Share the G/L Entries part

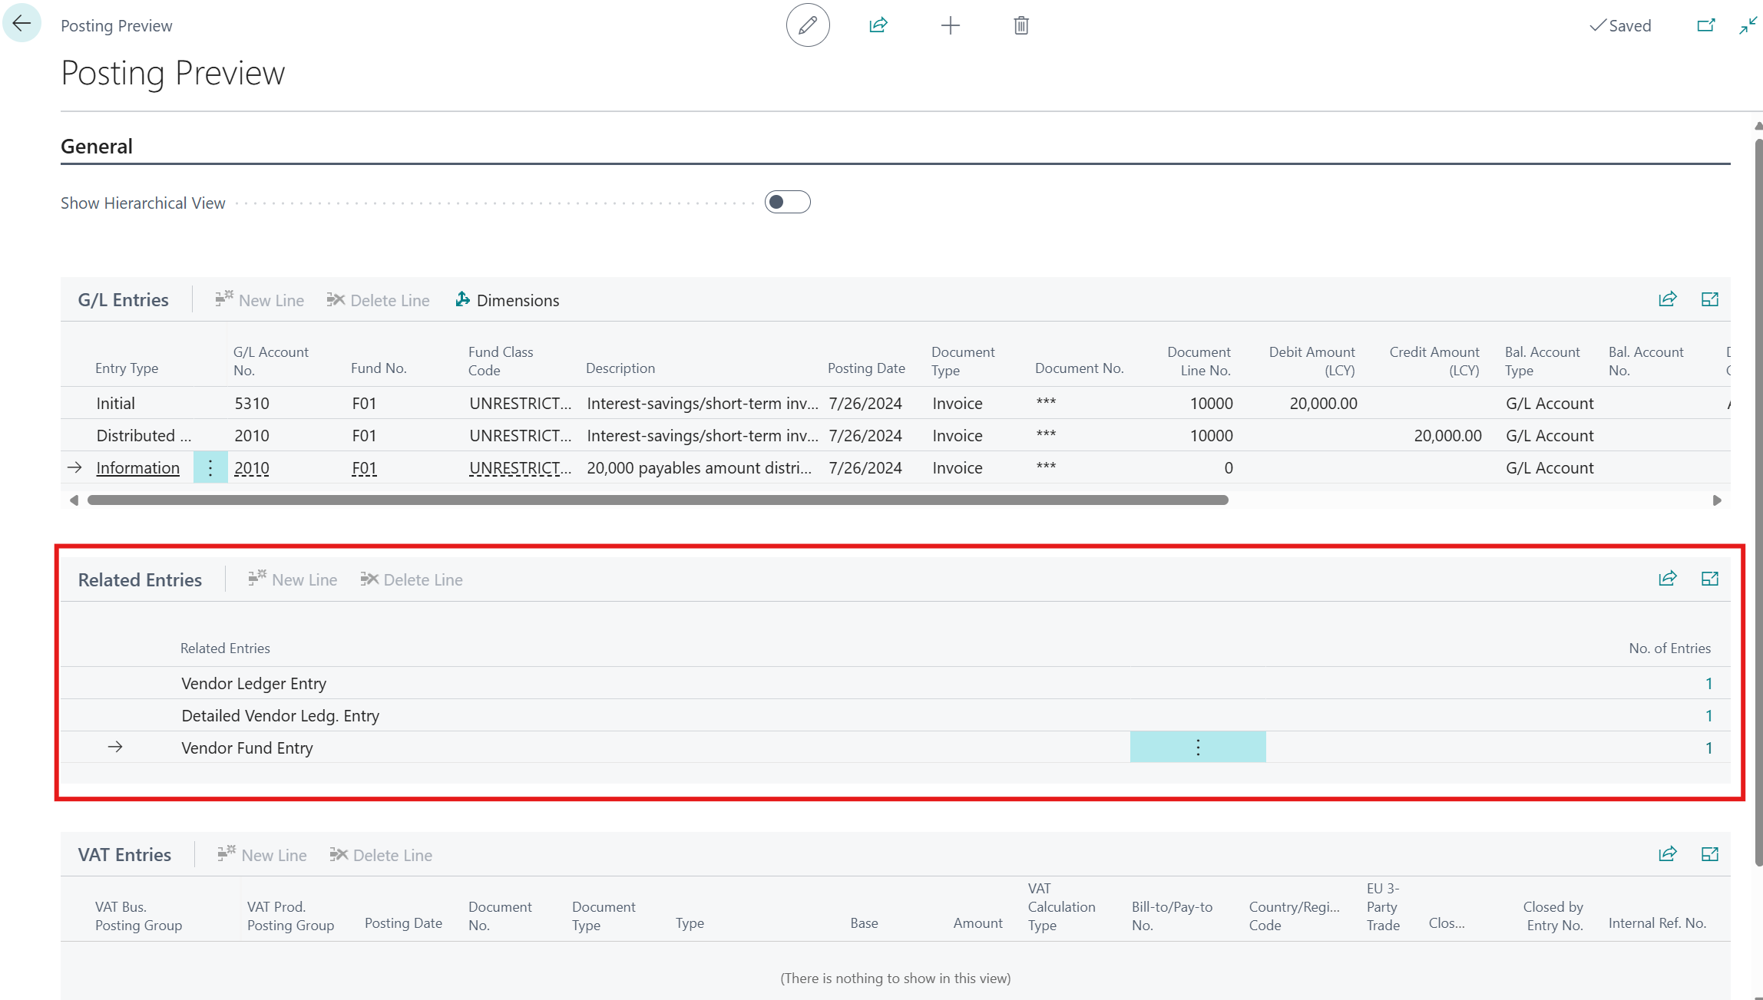tap(1667, 299)
